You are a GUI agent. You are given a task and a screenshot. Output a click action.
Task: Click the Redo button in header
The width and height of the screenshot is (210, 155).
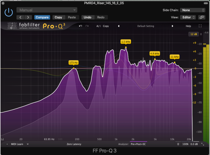coord(101,17)
